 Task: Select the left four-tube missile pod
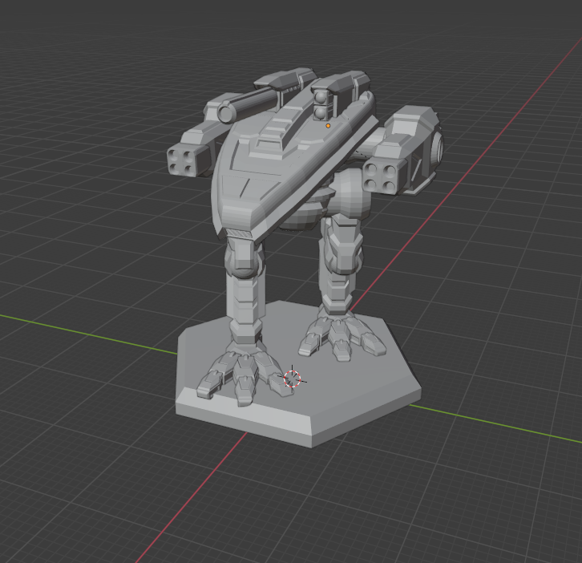click(x=188, y=159)
